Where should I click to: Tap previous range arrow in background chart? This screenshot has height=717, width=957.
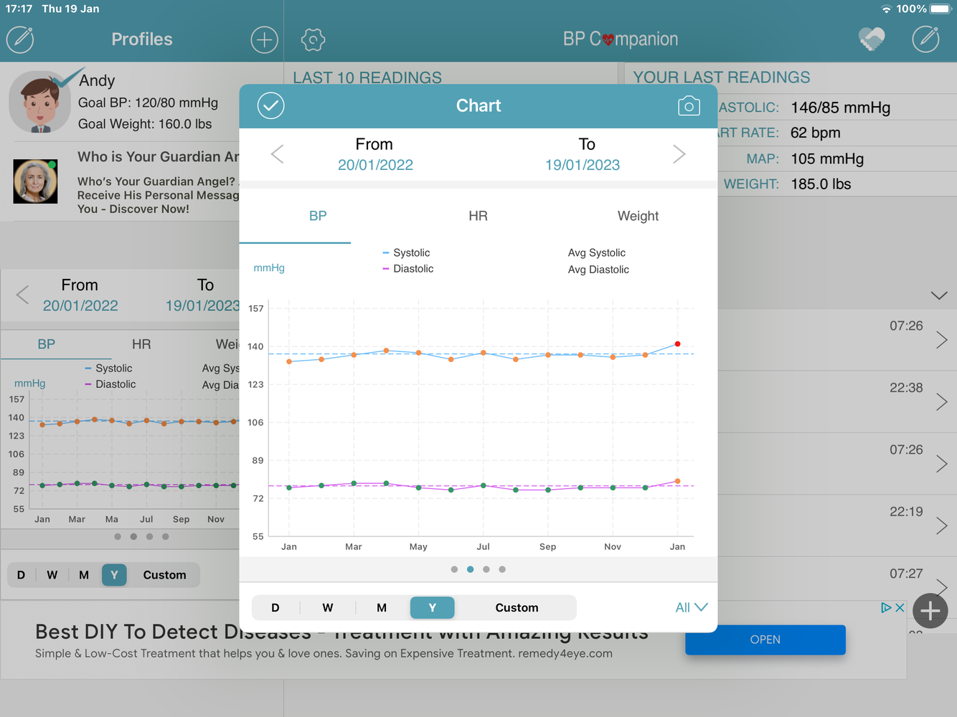point(23,295)
